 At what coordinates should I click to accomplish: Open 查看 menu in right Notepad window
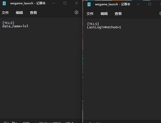118,14
